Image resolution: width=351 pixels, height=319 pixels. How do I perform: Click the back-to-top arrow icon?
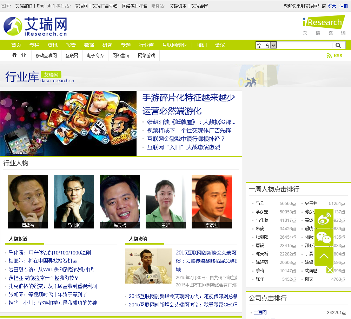(x=324, y=256)
